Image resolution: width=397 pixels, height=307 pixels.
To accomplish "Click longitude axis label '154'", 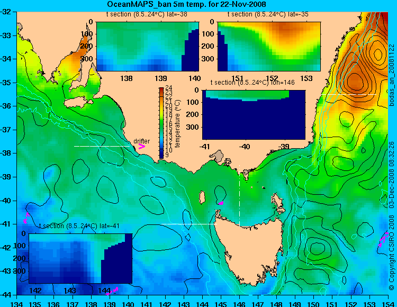I will [x=388, y=304].
